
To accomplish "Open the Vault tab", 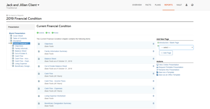I will [x=179, y=5].
